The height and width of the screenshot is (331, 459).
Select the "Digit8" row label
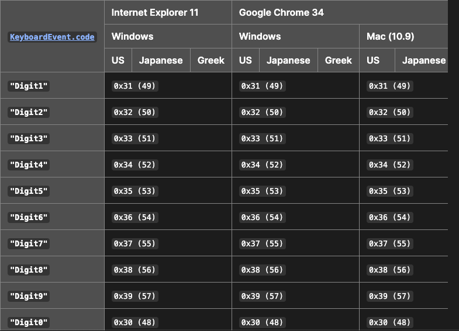coord(29,270)
